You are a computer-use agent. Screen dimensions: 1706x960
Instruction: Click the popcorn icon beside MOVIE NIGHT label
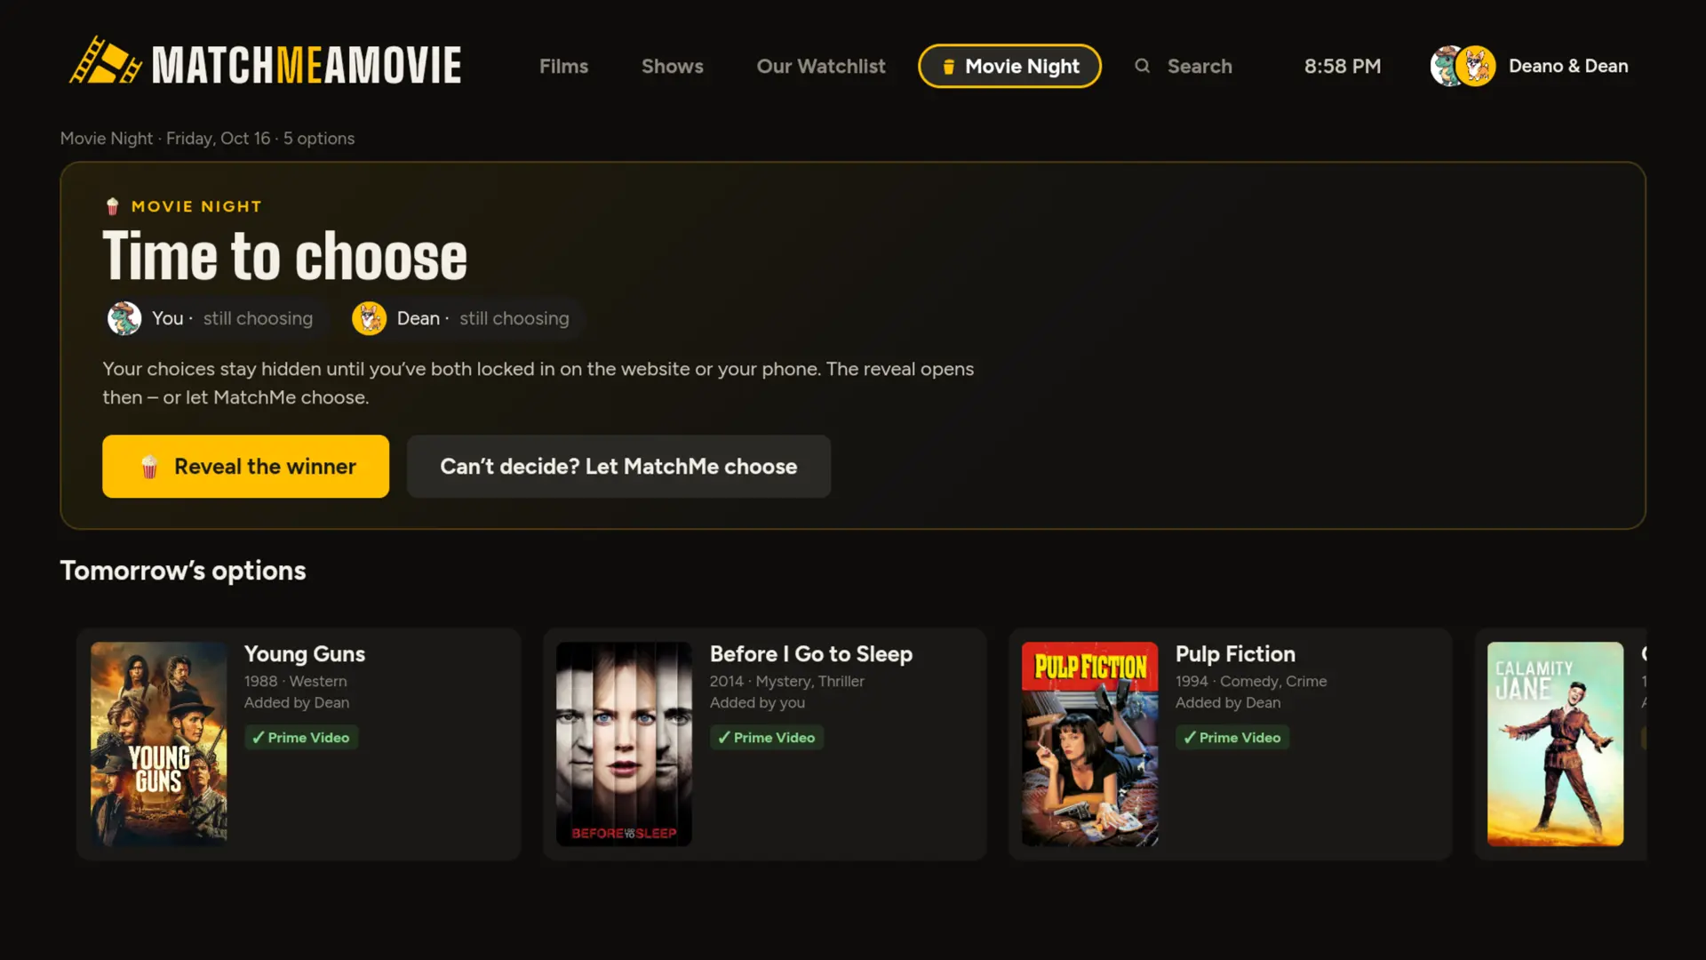(x=112, y=206)
